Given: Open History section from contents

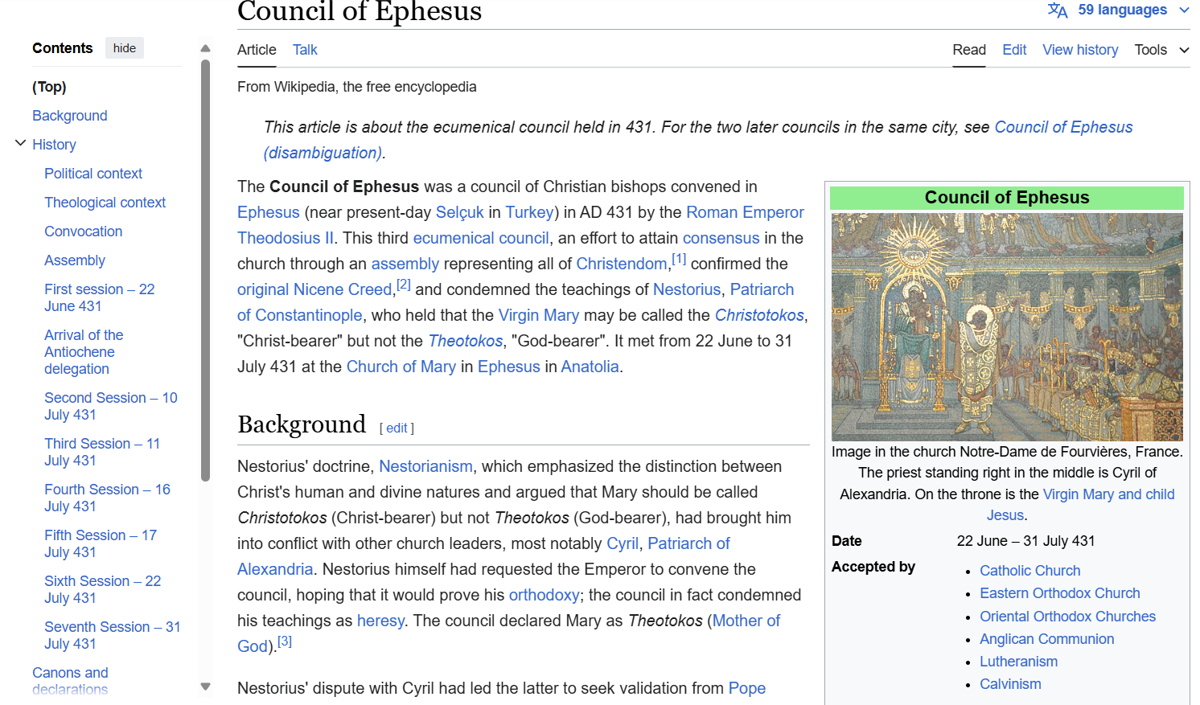Looking at the screenshot, I should (x=54, y=145).
